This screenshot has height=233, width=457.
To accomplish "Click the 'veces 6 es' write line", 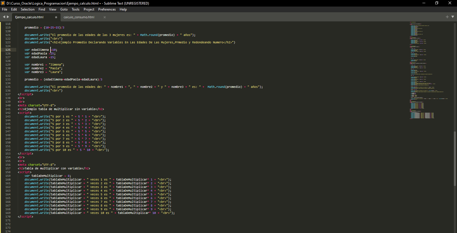I will 98,198.
